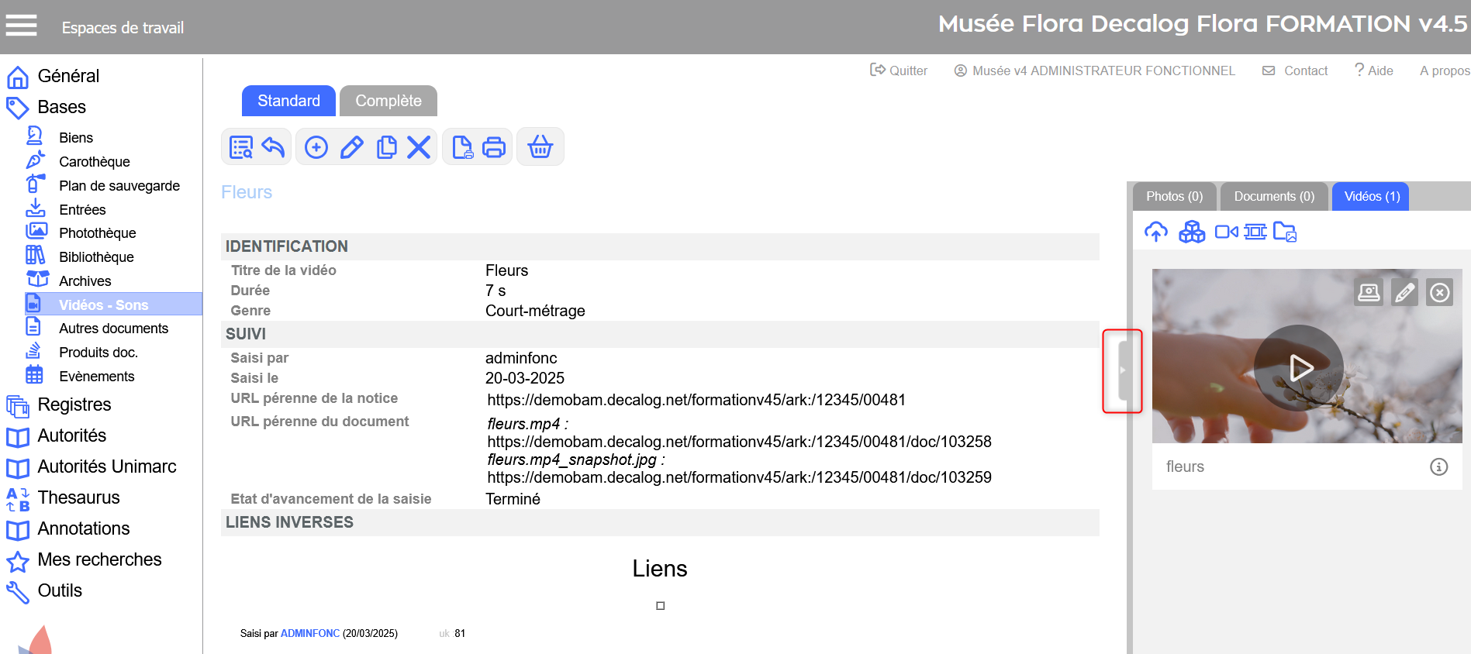
Task: Select Photothèque in the Bases tree
Action: (x=97, y=233)
